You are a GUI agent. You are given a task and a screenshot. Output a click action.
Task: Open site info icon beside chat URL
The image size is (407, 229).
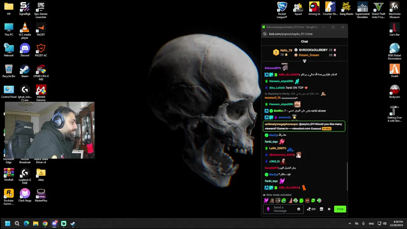[264, 34]
